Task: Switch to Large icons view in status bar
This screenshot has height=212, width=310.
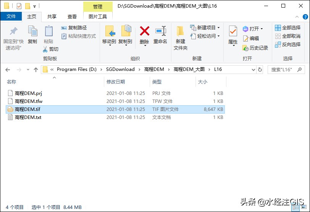Action: click(304, 207)
